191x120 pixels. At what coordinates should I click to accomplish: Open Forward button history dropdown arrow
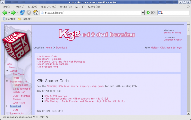click(18, 13)
